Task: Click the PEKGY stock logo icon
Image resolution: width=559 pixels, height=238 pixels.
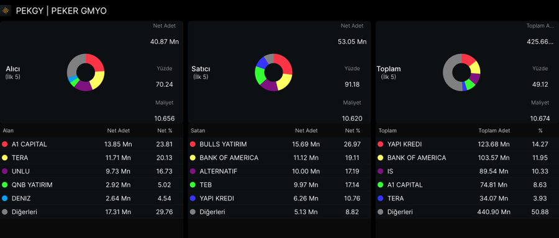Action: tap(6, 11)
